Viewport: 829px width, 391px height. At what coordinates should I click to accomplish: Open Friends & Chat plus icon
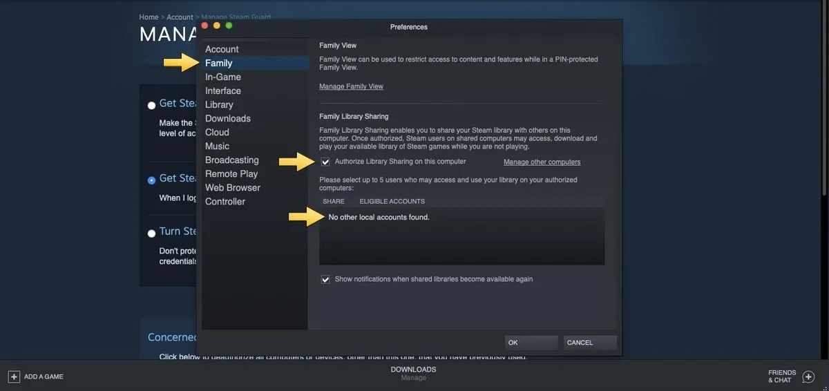(x=808, y=376)
